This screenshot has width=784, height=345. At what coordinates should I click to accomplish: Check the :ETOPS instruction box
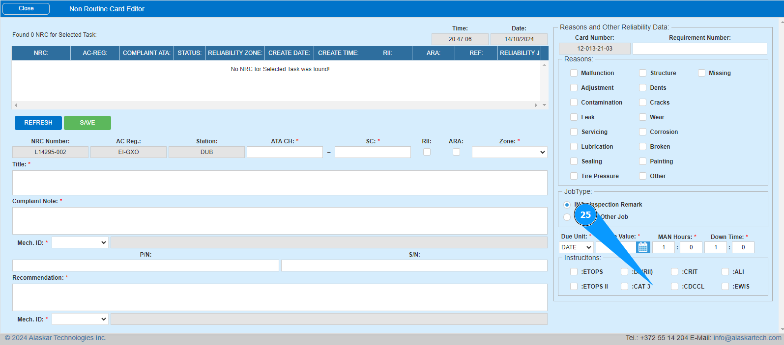tap(574, 272)
